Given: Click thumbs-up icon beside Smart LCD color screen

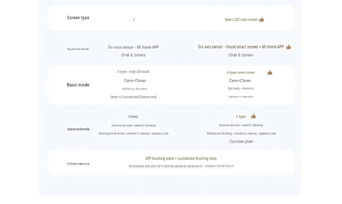Looking at the screenshot, I should pyautogui.click(x=261, y=19).
